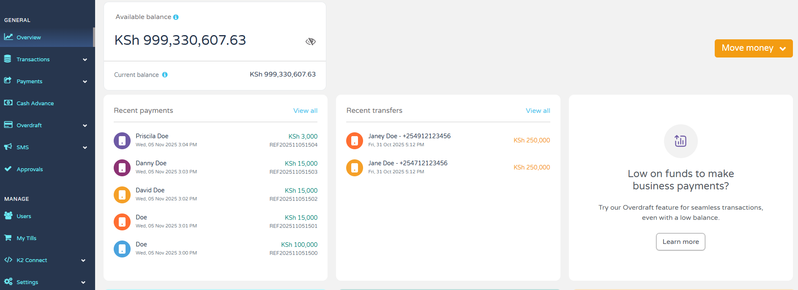Open the Move money dropdown
This screenshot has width=798, height=290.
tap(753, 48)
